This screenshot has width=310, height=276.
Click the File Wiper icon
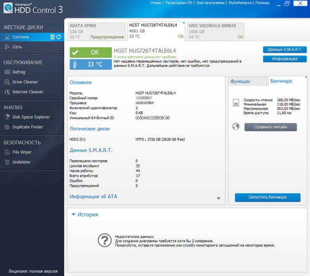point(7,152)
